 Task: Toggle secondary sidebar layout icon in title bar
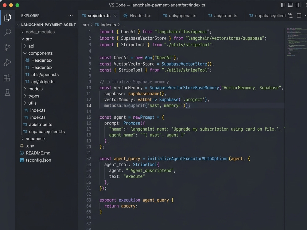click(298, 5)
